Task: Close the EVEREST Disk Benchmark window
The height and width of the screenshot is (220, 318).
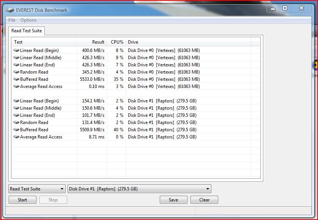Action: pos(302,8)
